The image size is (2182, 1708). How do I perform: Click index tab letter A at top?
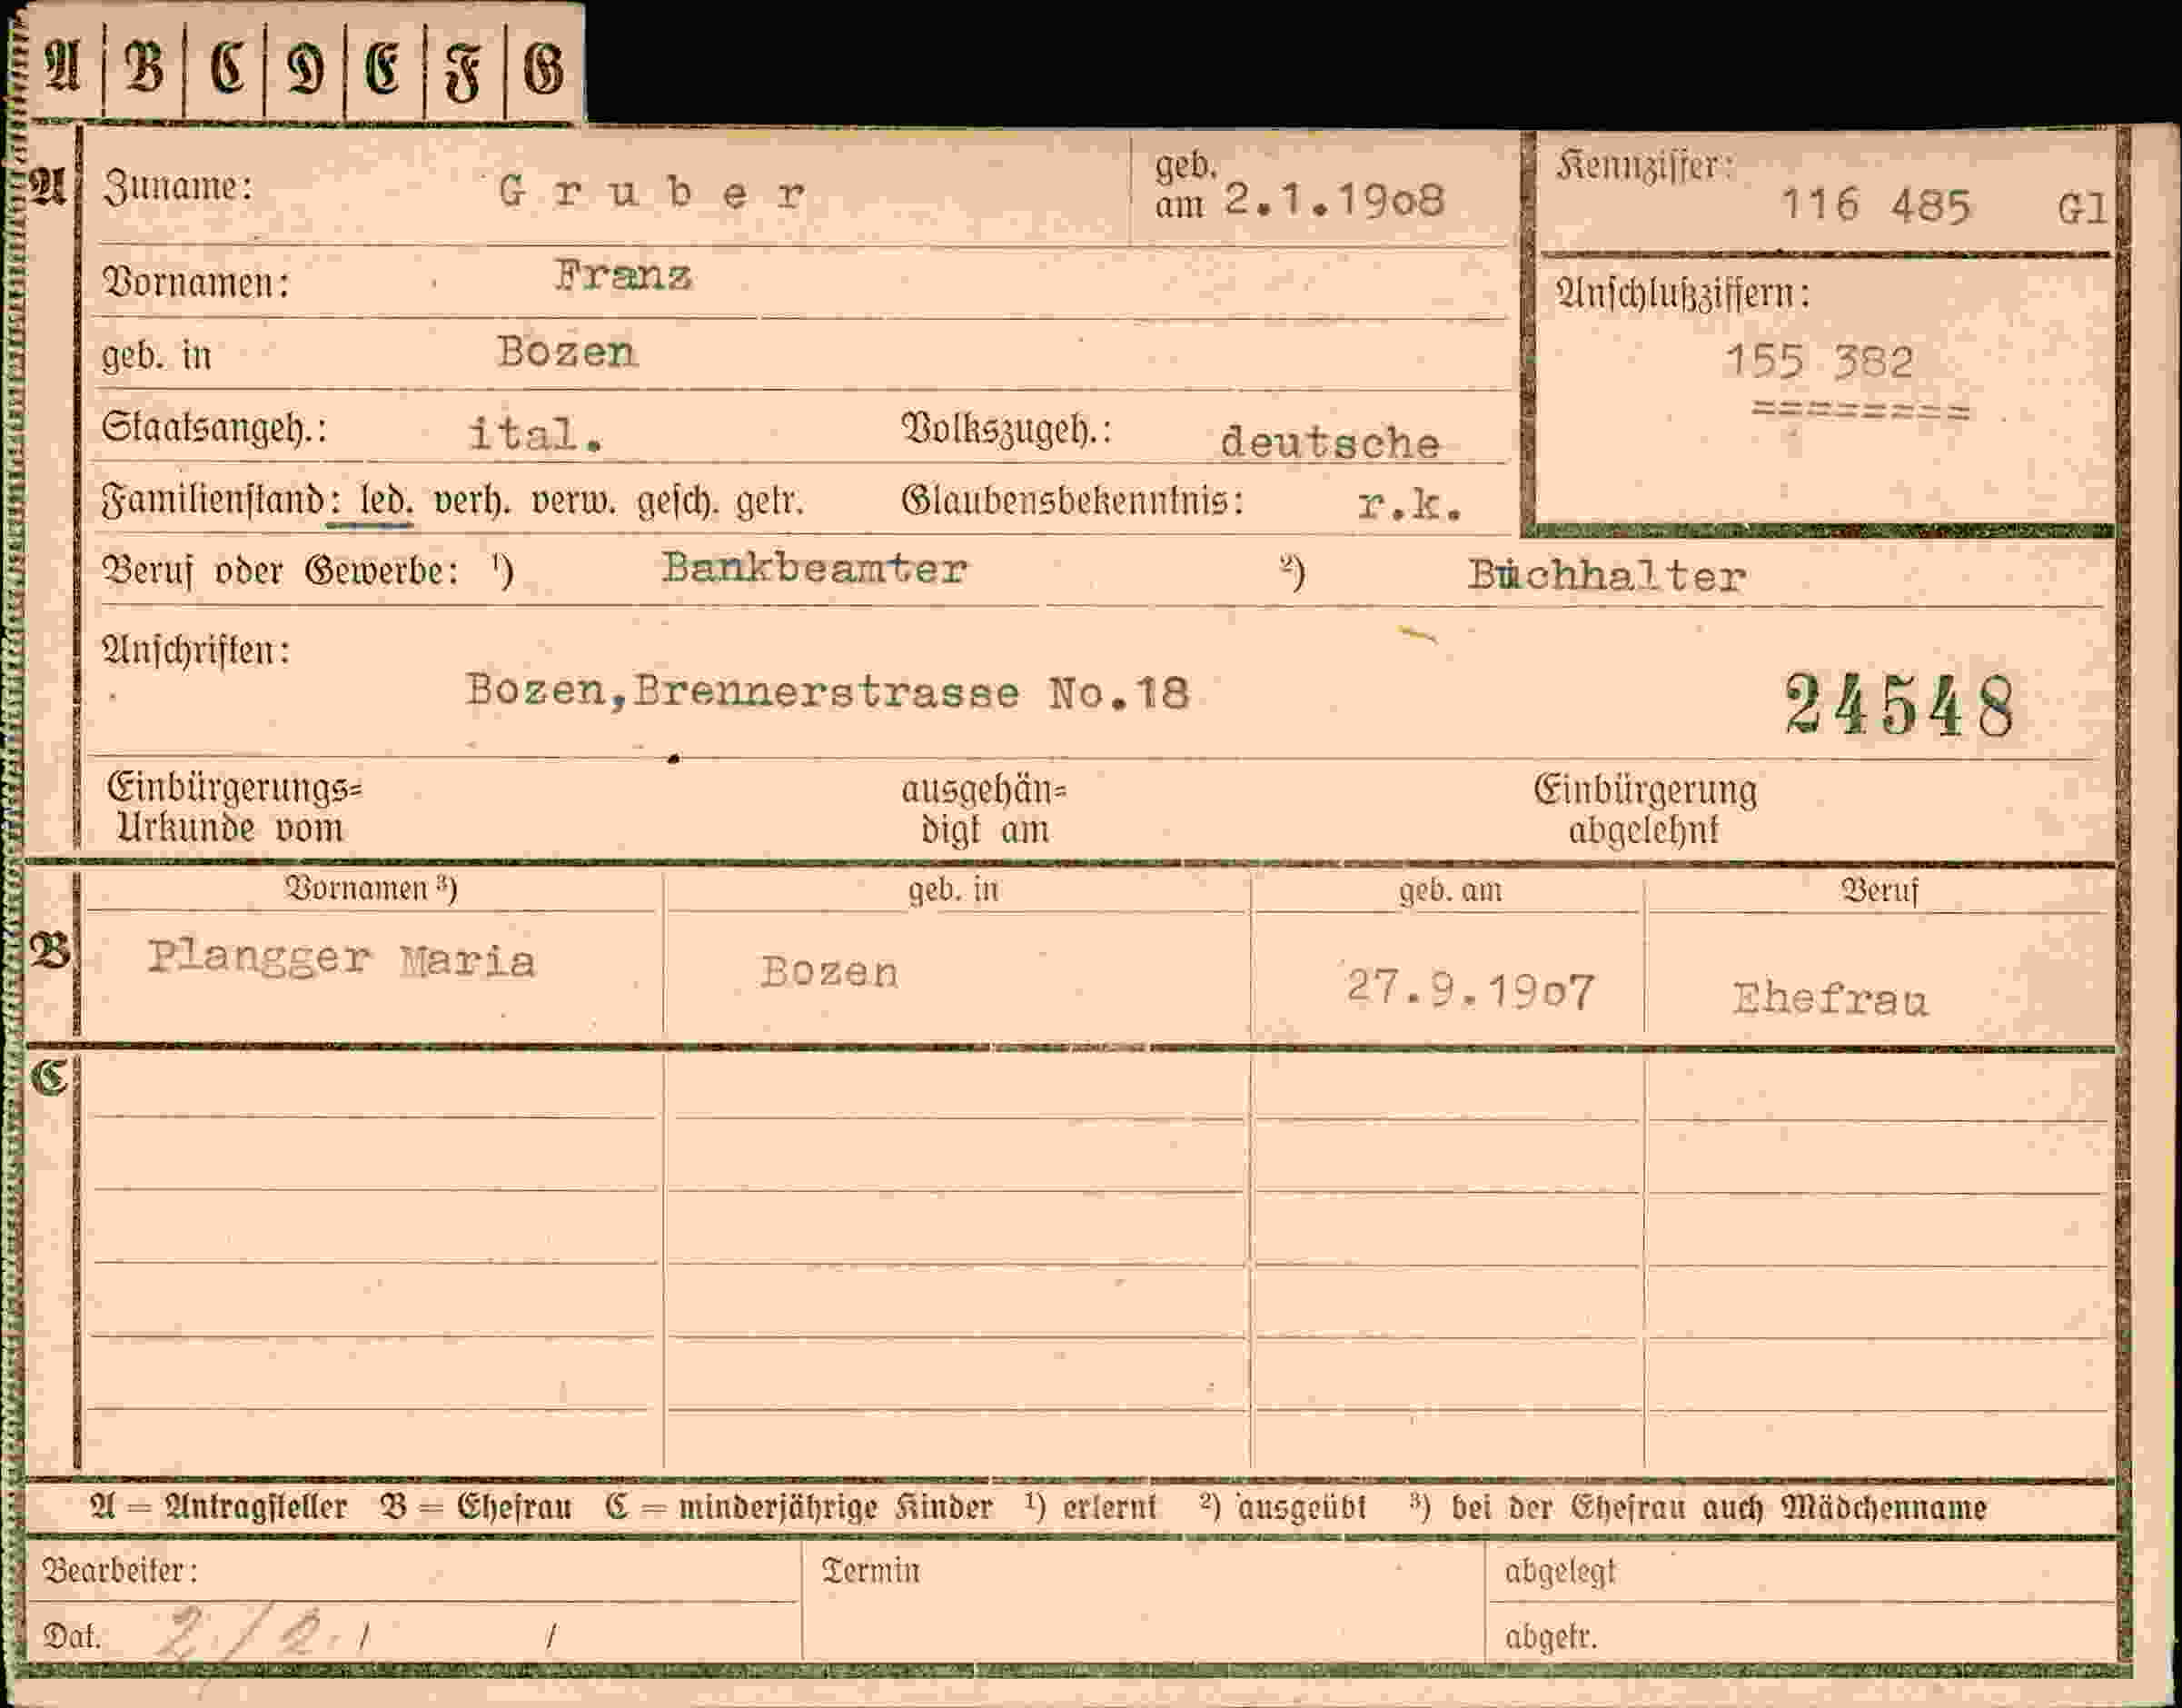pos(62,68)
